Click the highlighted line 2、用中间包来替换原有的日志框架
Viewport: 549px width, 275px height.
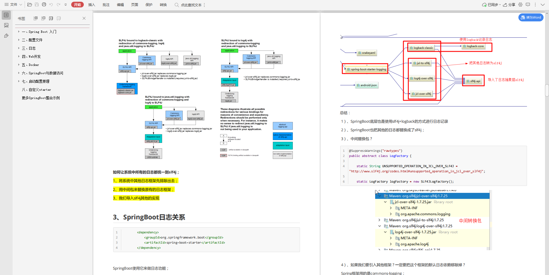click(x=144, y=189)
